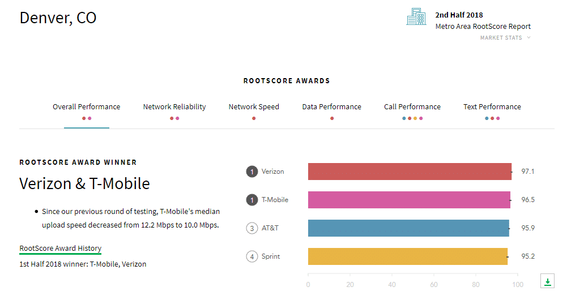Click the T-Mobile rank 1 badge
The height and width of the screenshot is (304, 584).
click(251, 200)
